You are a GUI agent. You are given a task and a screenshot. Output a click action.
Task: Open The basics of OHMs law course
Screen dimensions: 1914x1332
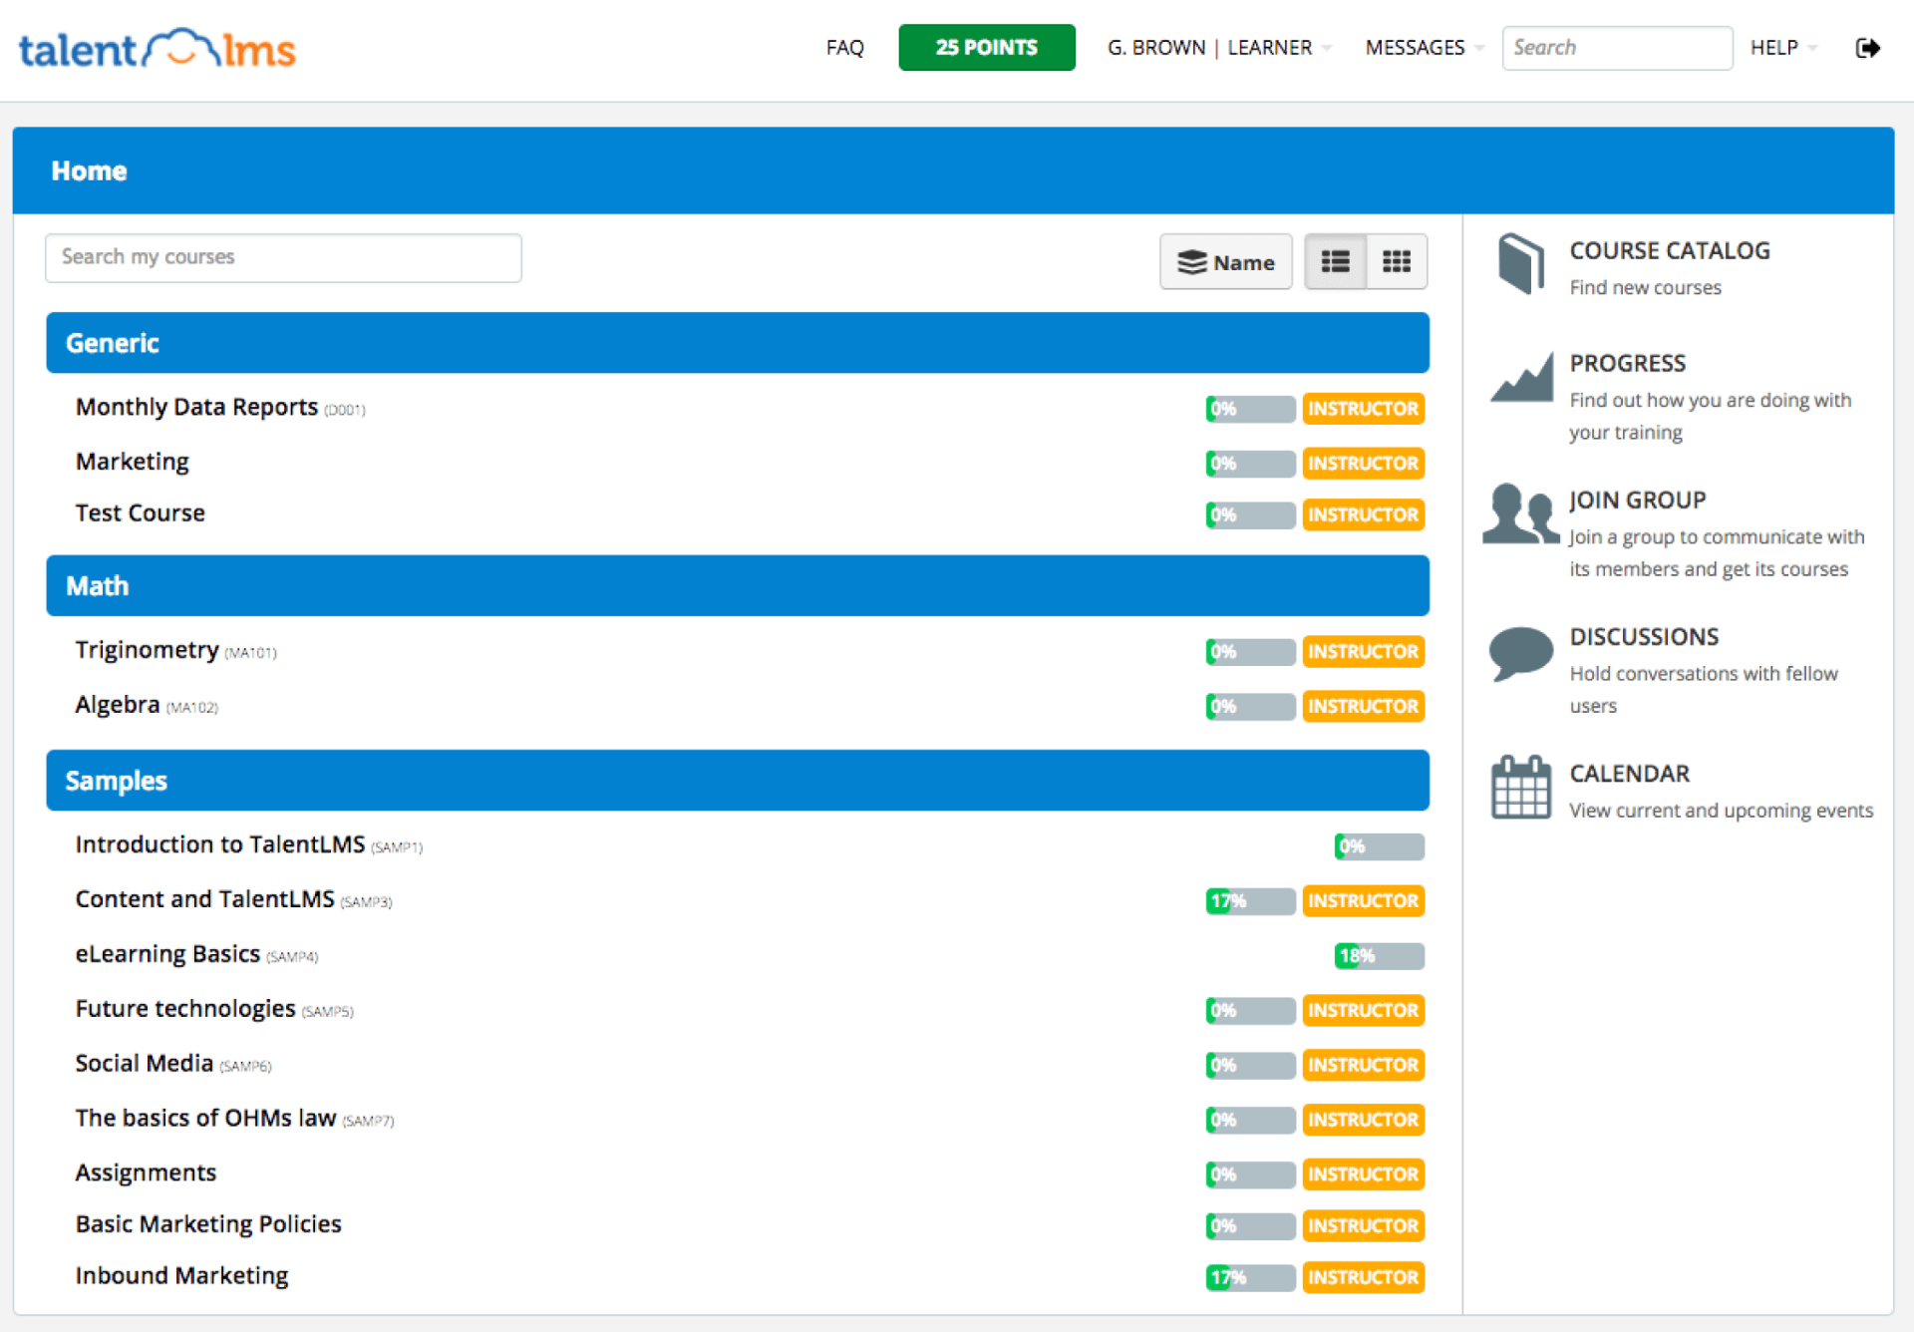pos(205,1119)
